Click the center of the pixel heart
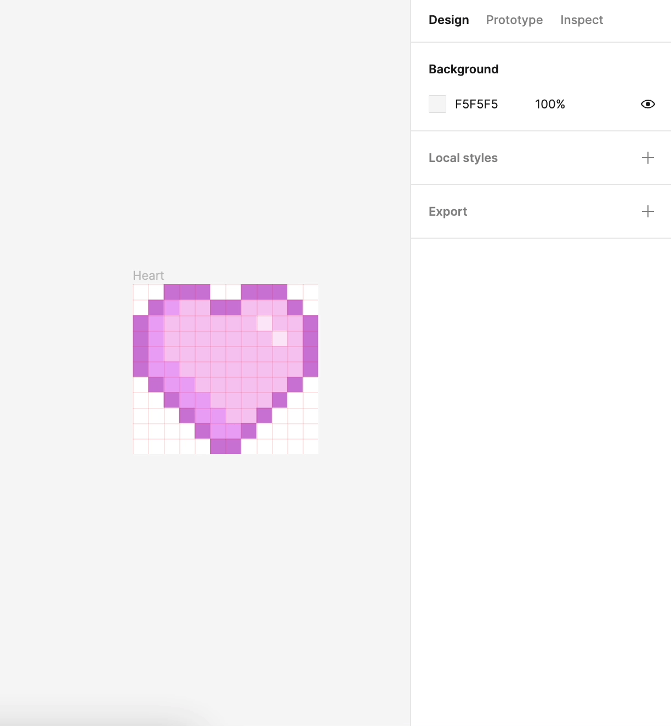 225,361
